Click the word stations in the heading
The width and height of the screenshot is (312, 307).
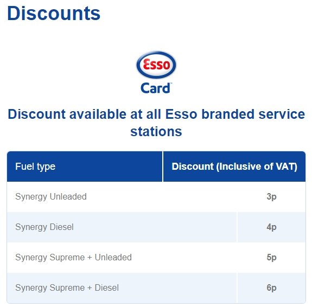coord(156,131)
